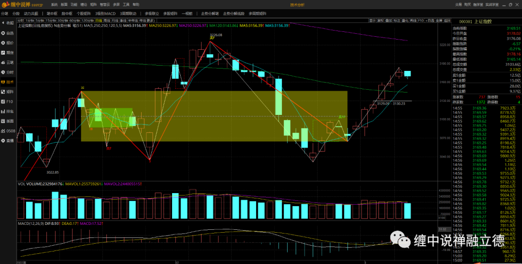Open 报价 quotes in sidebar

[8, 43]
